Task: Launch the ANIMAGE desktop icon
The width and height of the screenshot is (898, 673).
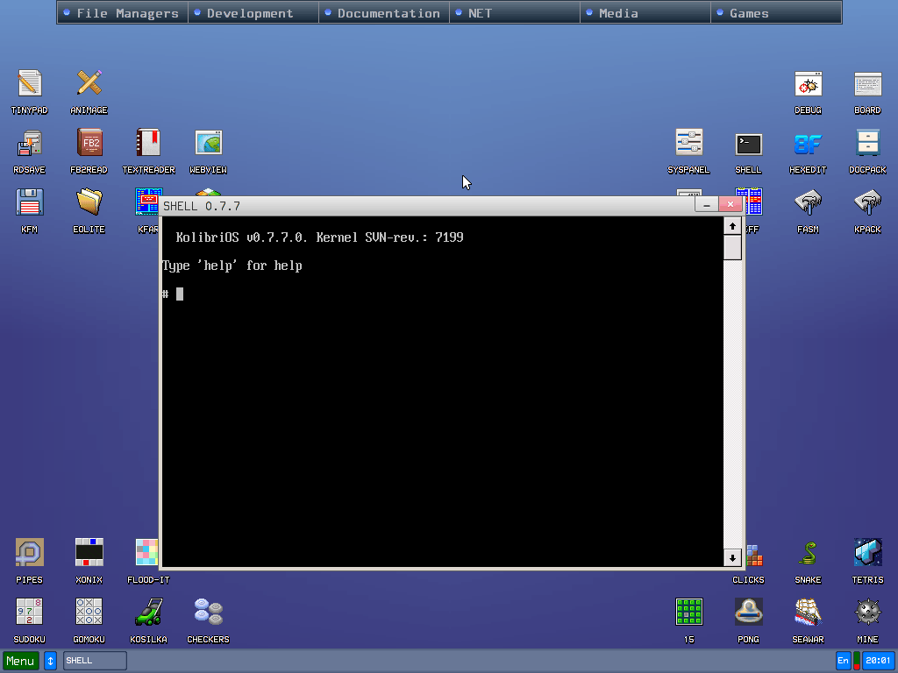Action: tap(89, 84)
